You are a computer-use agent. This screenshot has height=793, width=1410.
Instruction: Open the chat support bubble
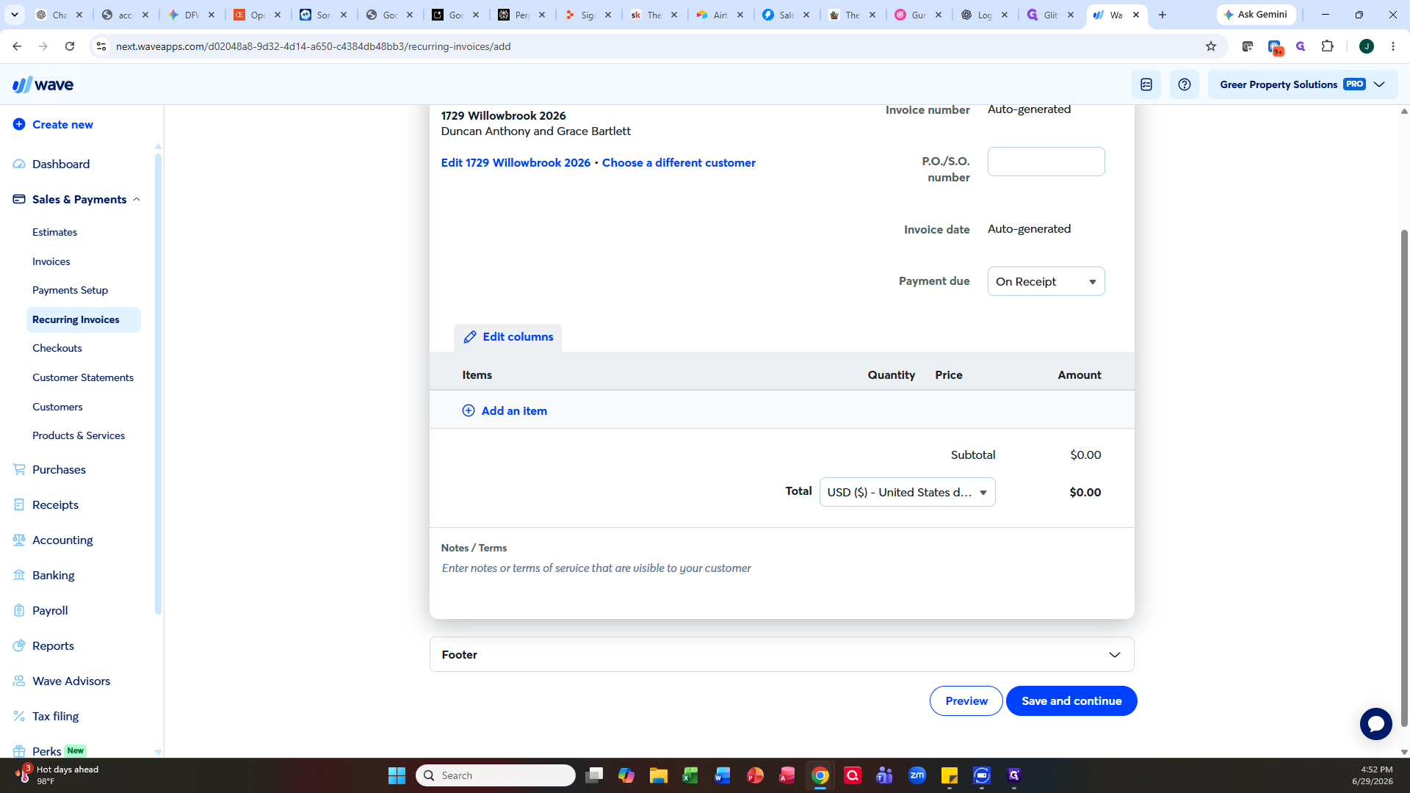click(1375, 724)
